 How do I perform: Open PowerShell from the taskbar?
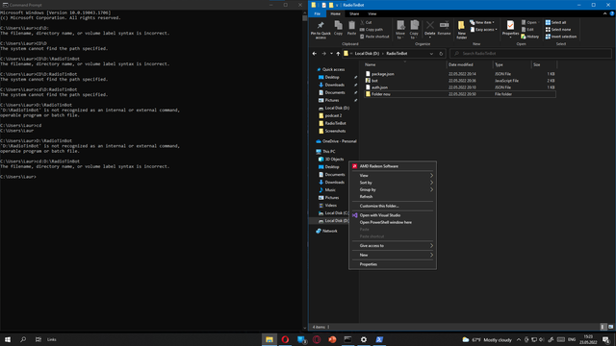(379, 339)
